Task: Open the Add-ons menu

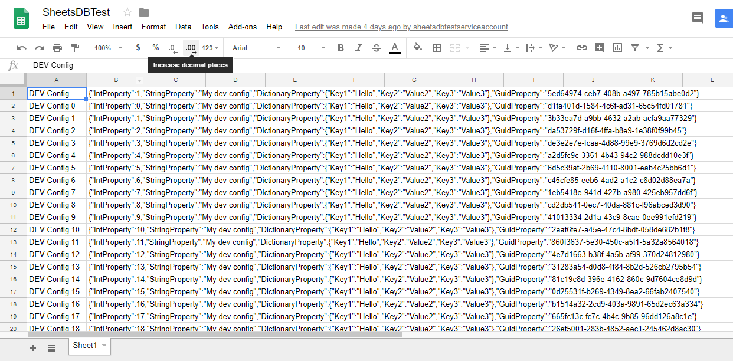Action: (x=242, y=27)
